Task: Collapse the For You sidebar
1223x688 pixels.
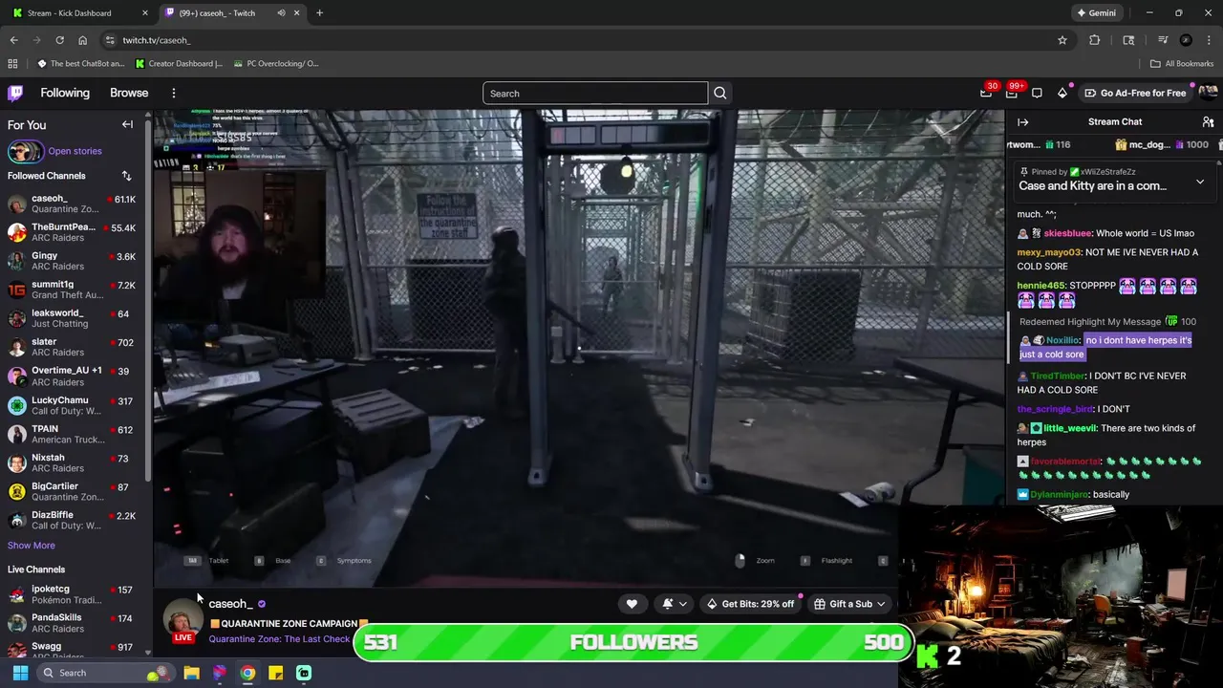Action: [127, 124]
